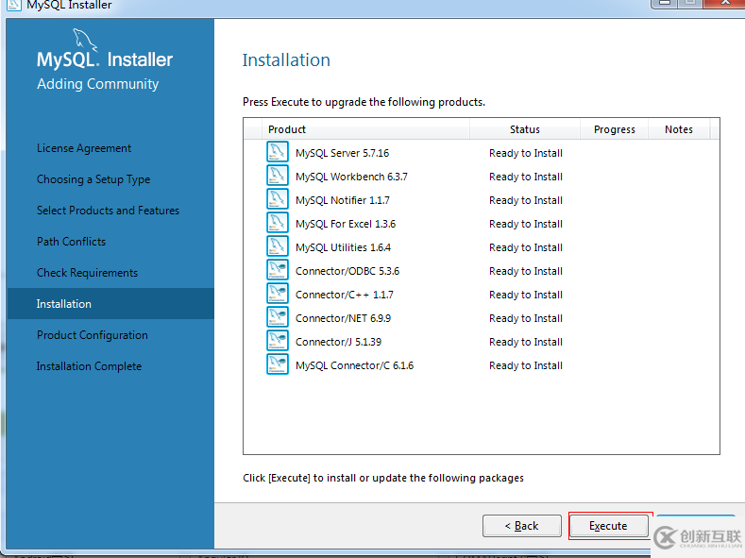Select the Connector/J 5.1.39 row text
This screenshot has height=558, width=745.
[338, 342]
